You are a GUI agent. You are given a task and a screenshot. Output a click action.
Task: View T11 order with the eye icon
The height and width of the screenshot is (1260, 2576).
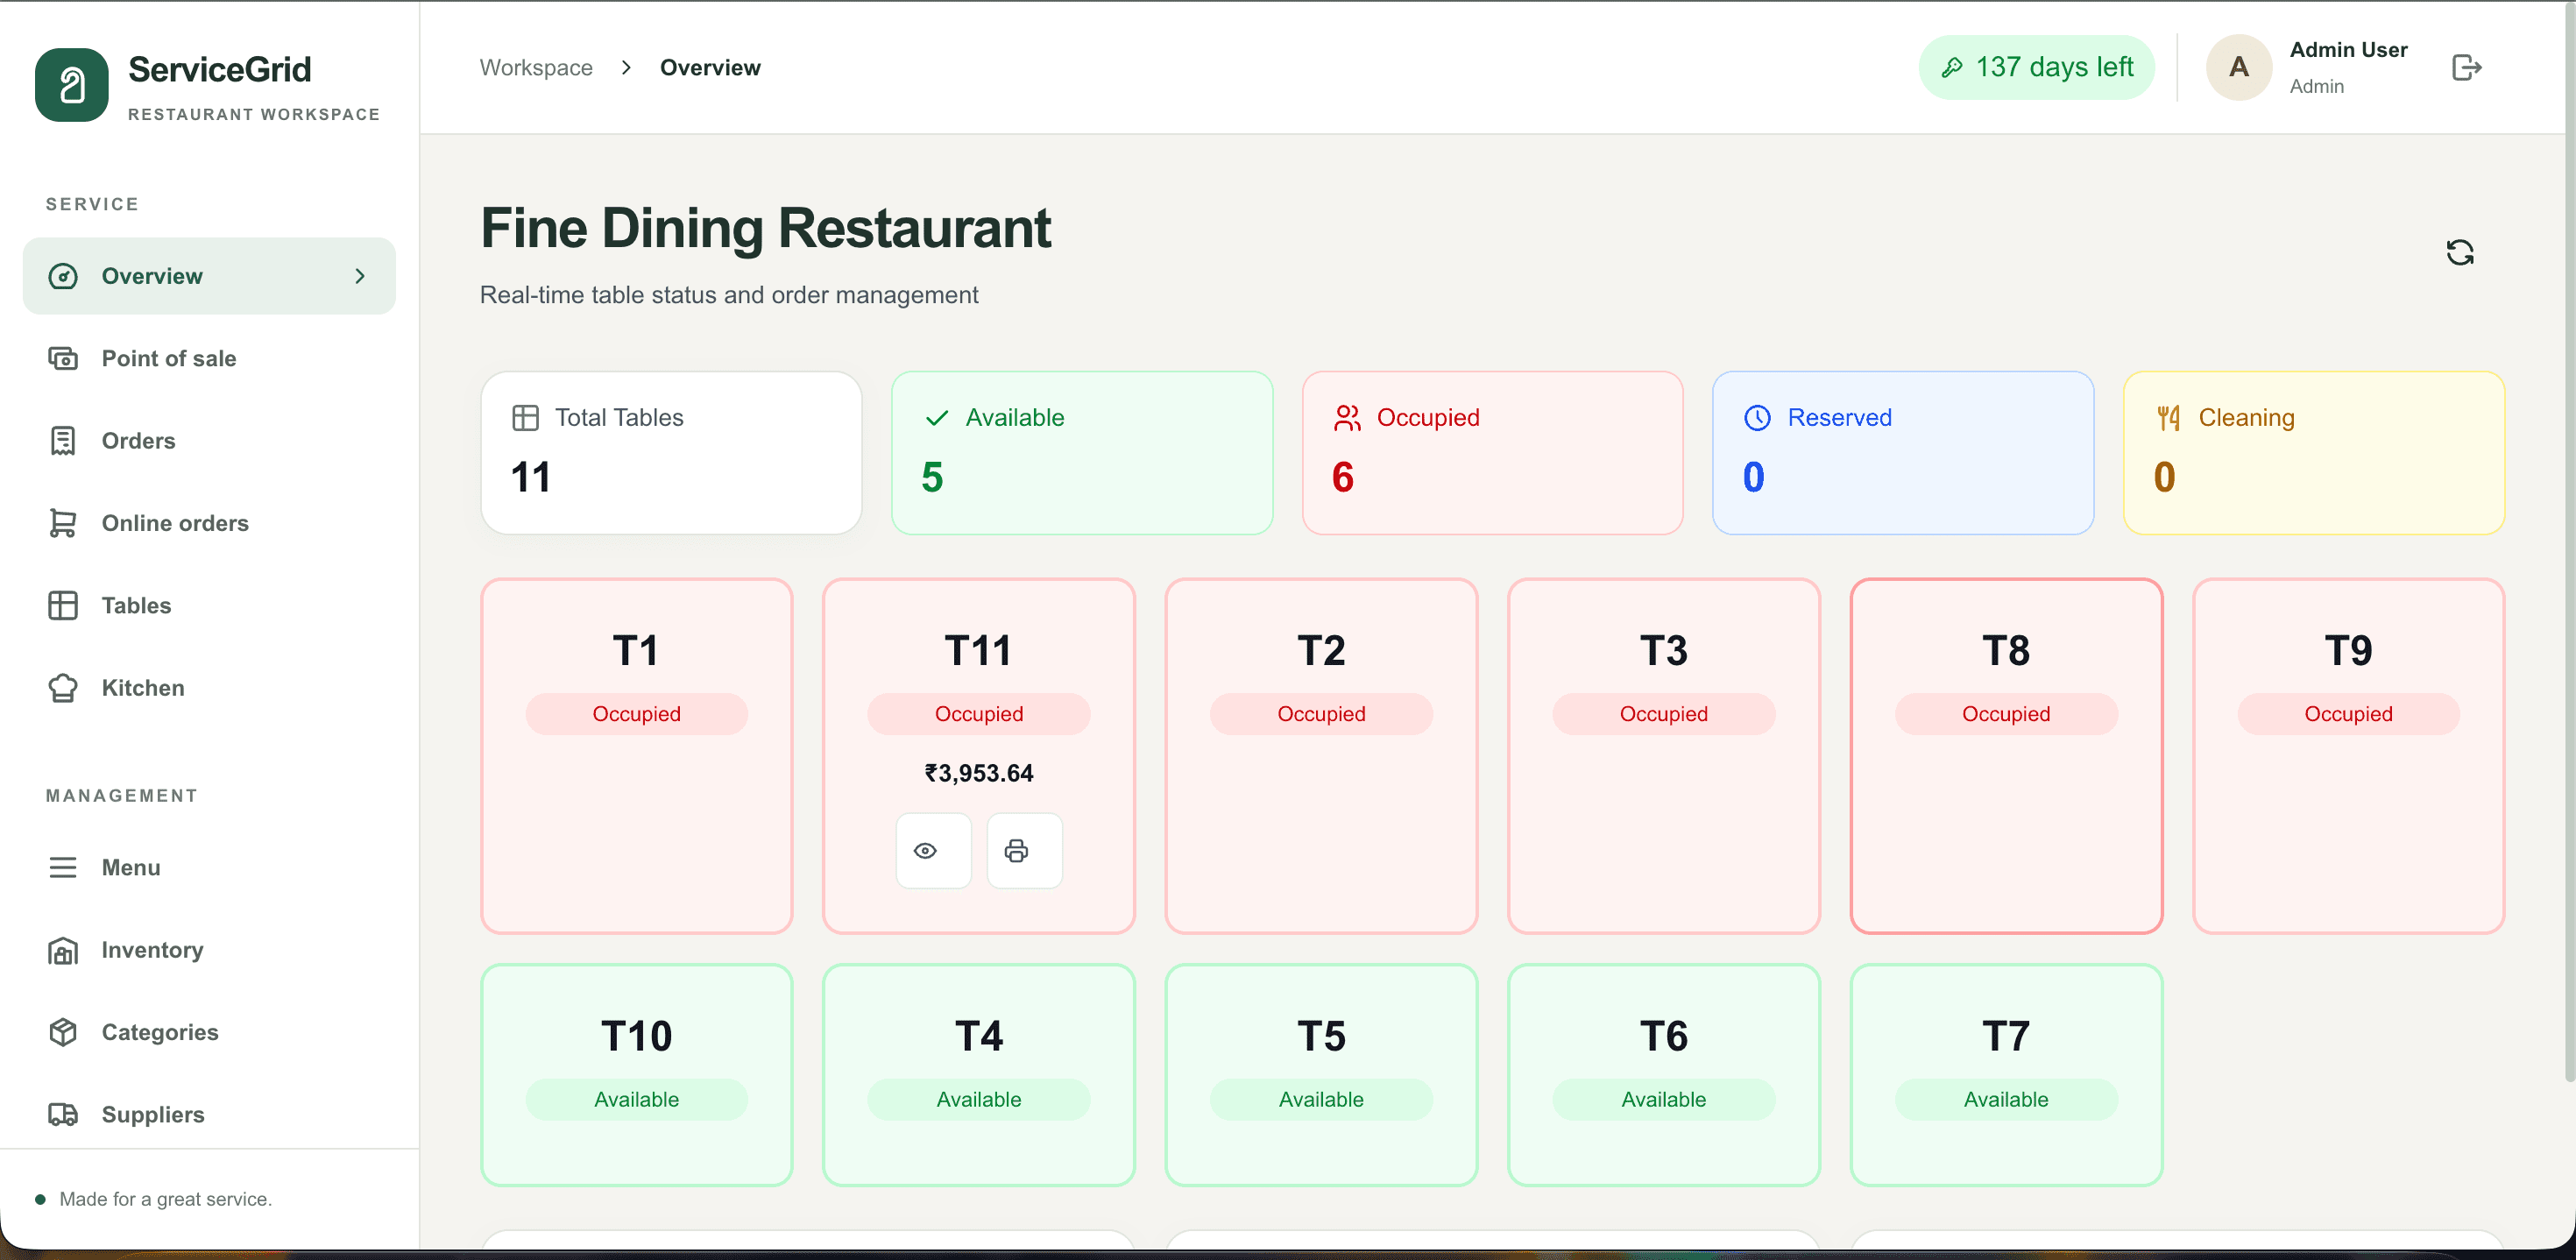[x=933, y=851]
